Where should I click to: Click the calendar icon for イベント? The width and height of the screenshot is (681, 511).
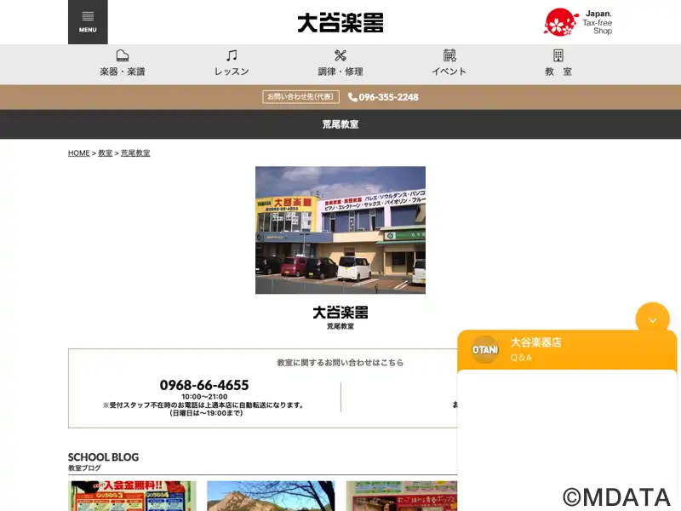(x=449, y=55)
